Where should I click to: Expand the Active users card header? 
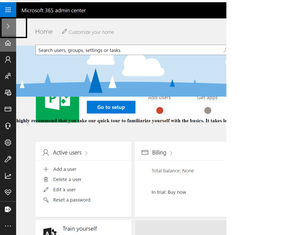point(67,153)
